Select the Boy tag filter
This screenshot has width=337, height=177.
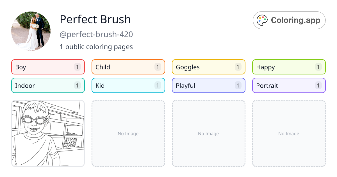tap(48, 67)
